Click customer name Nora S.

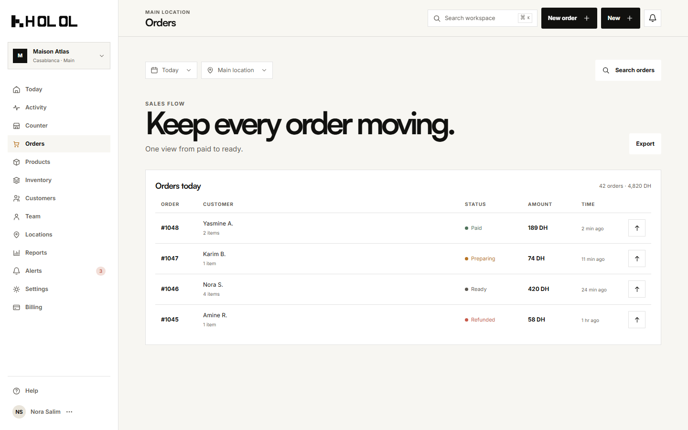[213, 285]
